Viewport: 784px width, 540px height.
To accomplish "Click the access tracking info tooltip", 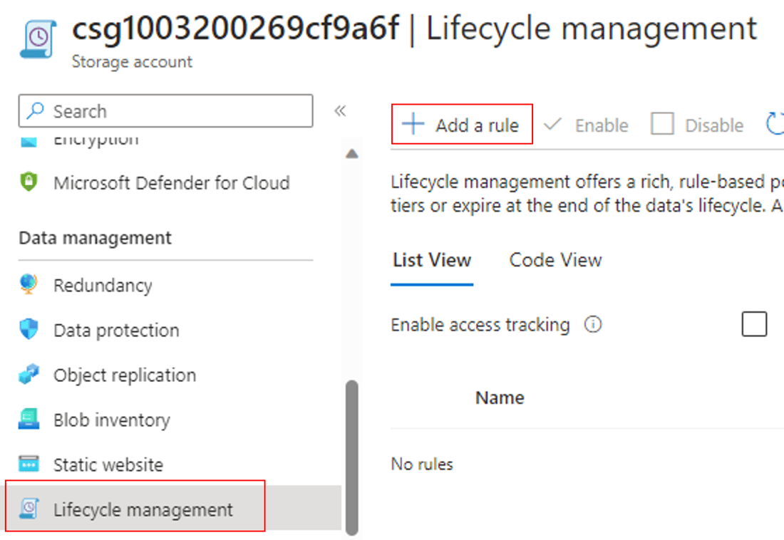I will click(x=594, y=324).
